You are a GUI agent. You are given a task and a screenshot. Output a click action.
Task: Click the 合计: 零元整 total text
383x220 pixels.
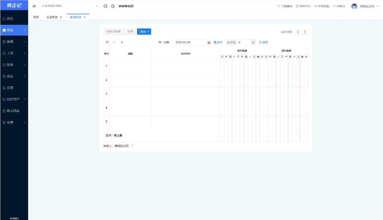click(114, 135)
